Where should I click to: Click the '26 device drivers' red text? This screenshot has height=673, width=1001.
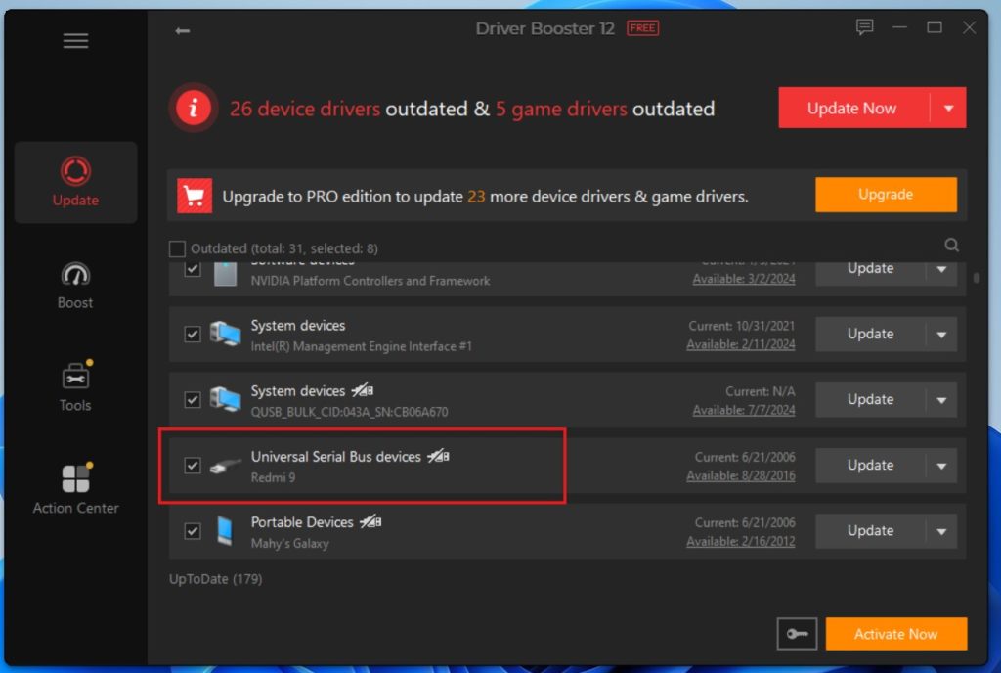[x=305, y=109]
